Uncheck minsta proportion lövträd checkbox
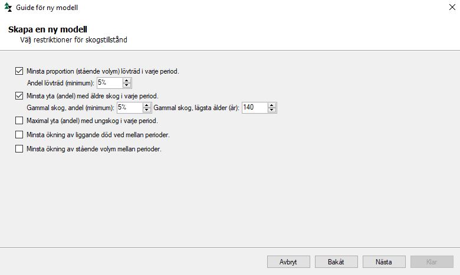 pos(19,71)
